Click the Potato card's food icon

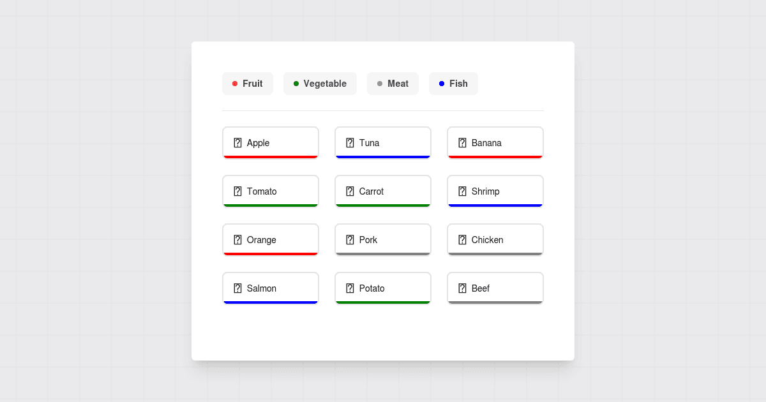351,288
